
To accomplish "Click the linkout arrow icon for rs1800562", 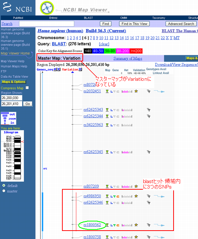I will pyautogui.click(x=159, y=225).
